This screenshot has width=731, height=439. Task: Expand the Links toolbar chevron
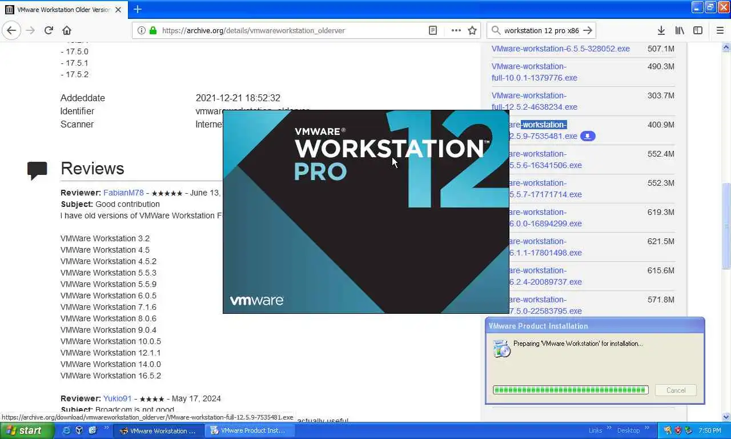[x=609, y=428]
